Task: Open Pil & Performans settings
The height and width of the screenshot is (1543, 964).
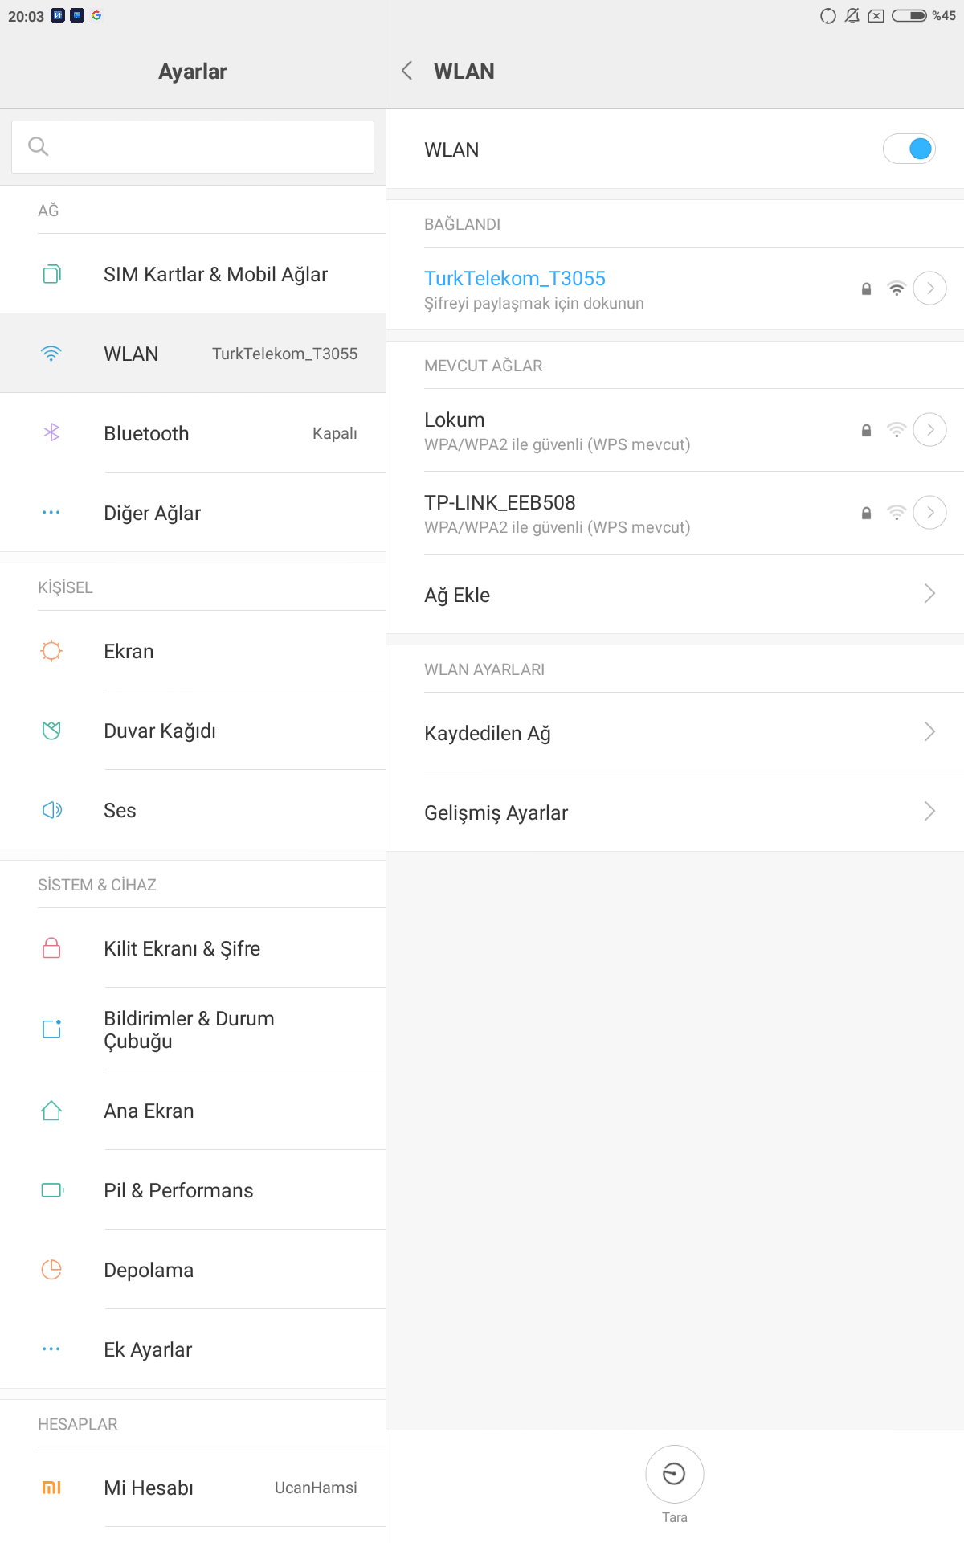Action: point(193,1190)
